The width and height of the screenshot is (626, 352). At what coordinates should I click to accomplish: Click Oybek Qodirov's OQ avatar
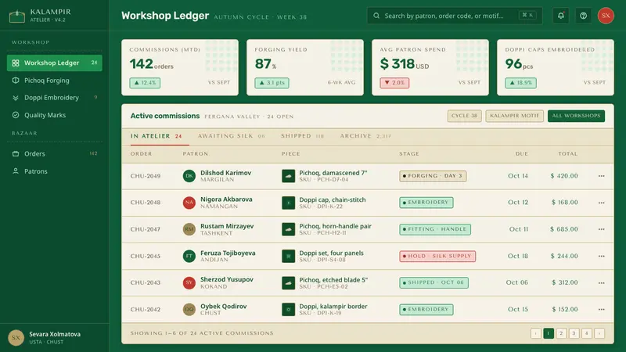(189, 309)
